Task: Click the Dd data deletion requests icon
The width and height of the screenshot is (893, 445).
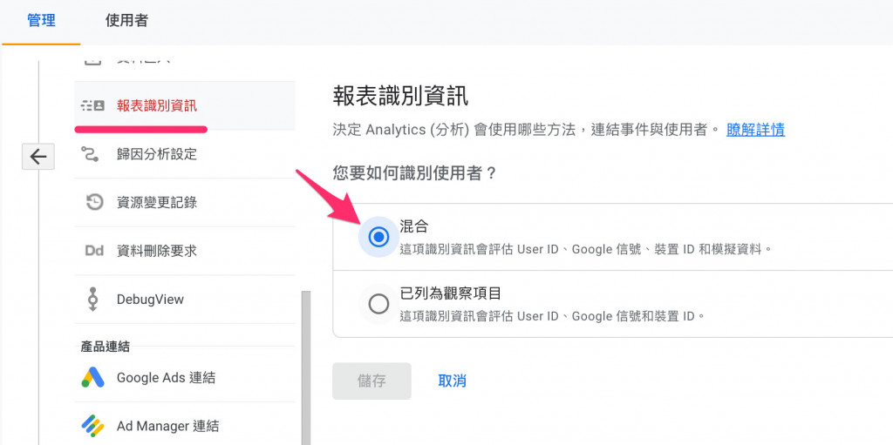Action: [92, 251]
